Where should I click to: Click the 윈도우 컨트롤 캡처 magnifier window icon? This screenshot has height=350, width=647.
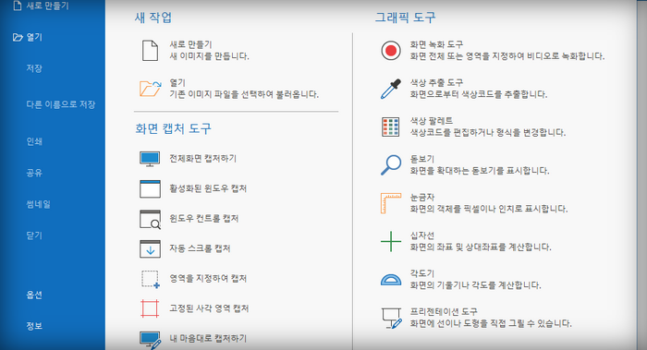150,219
